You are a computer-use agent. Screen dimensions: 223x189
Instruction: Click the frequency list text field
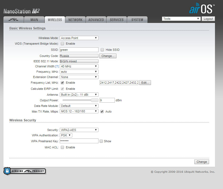point(119,83)
